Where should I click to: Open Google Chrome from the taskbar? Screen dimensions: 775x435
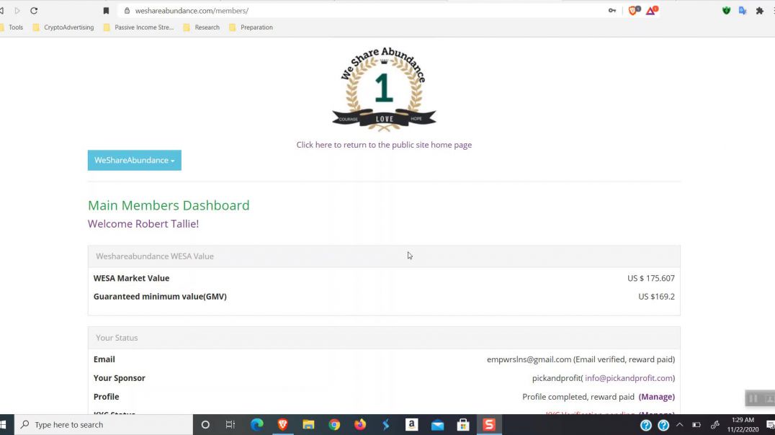335,425
